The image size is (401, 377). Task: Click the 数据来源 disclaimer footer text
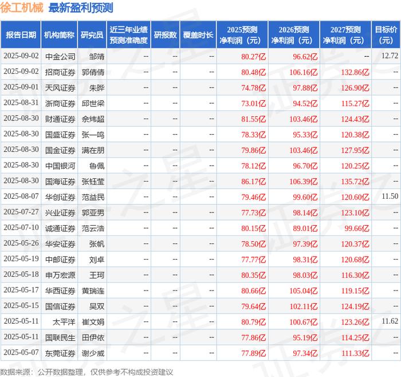tap(87, 372)
